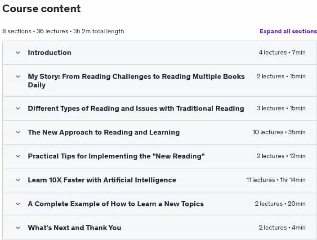Select Learn 10X Faster with Artificial Intelligence
This screenshot has width=317, height=240.
pyautogui.click(x=102, y=180)
